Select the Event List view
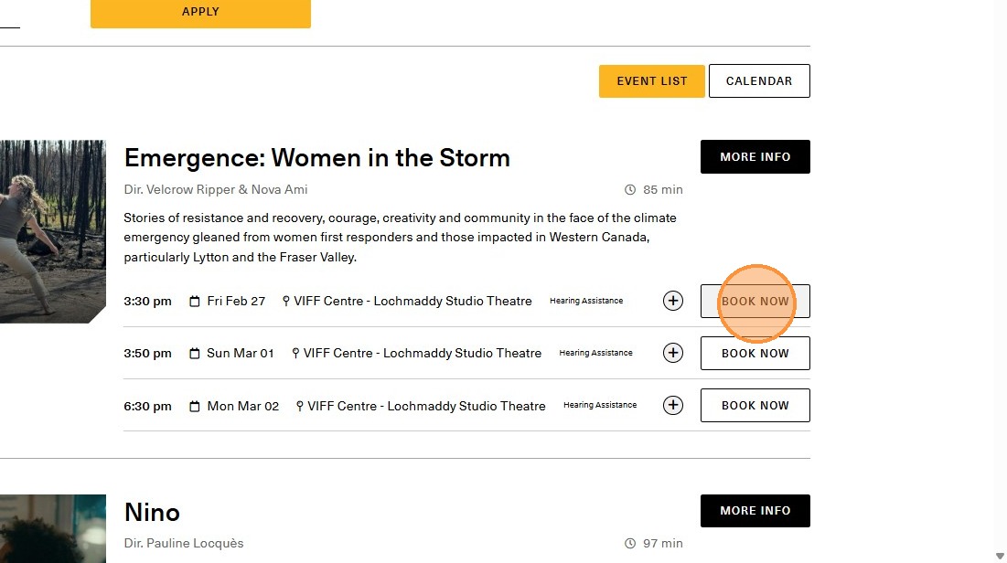Viewport: 1007px width, 563px height. point(651,80)
